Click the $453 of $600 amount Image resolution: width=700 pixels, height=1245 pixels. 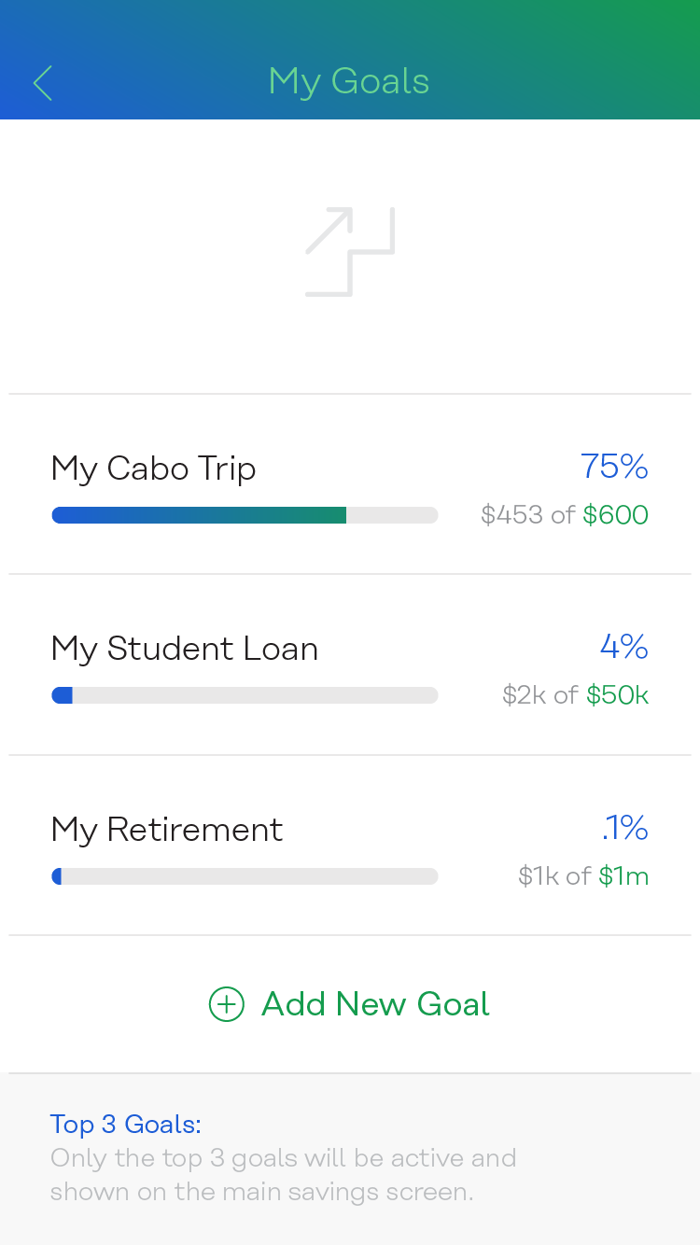click(x=564, y=515)
